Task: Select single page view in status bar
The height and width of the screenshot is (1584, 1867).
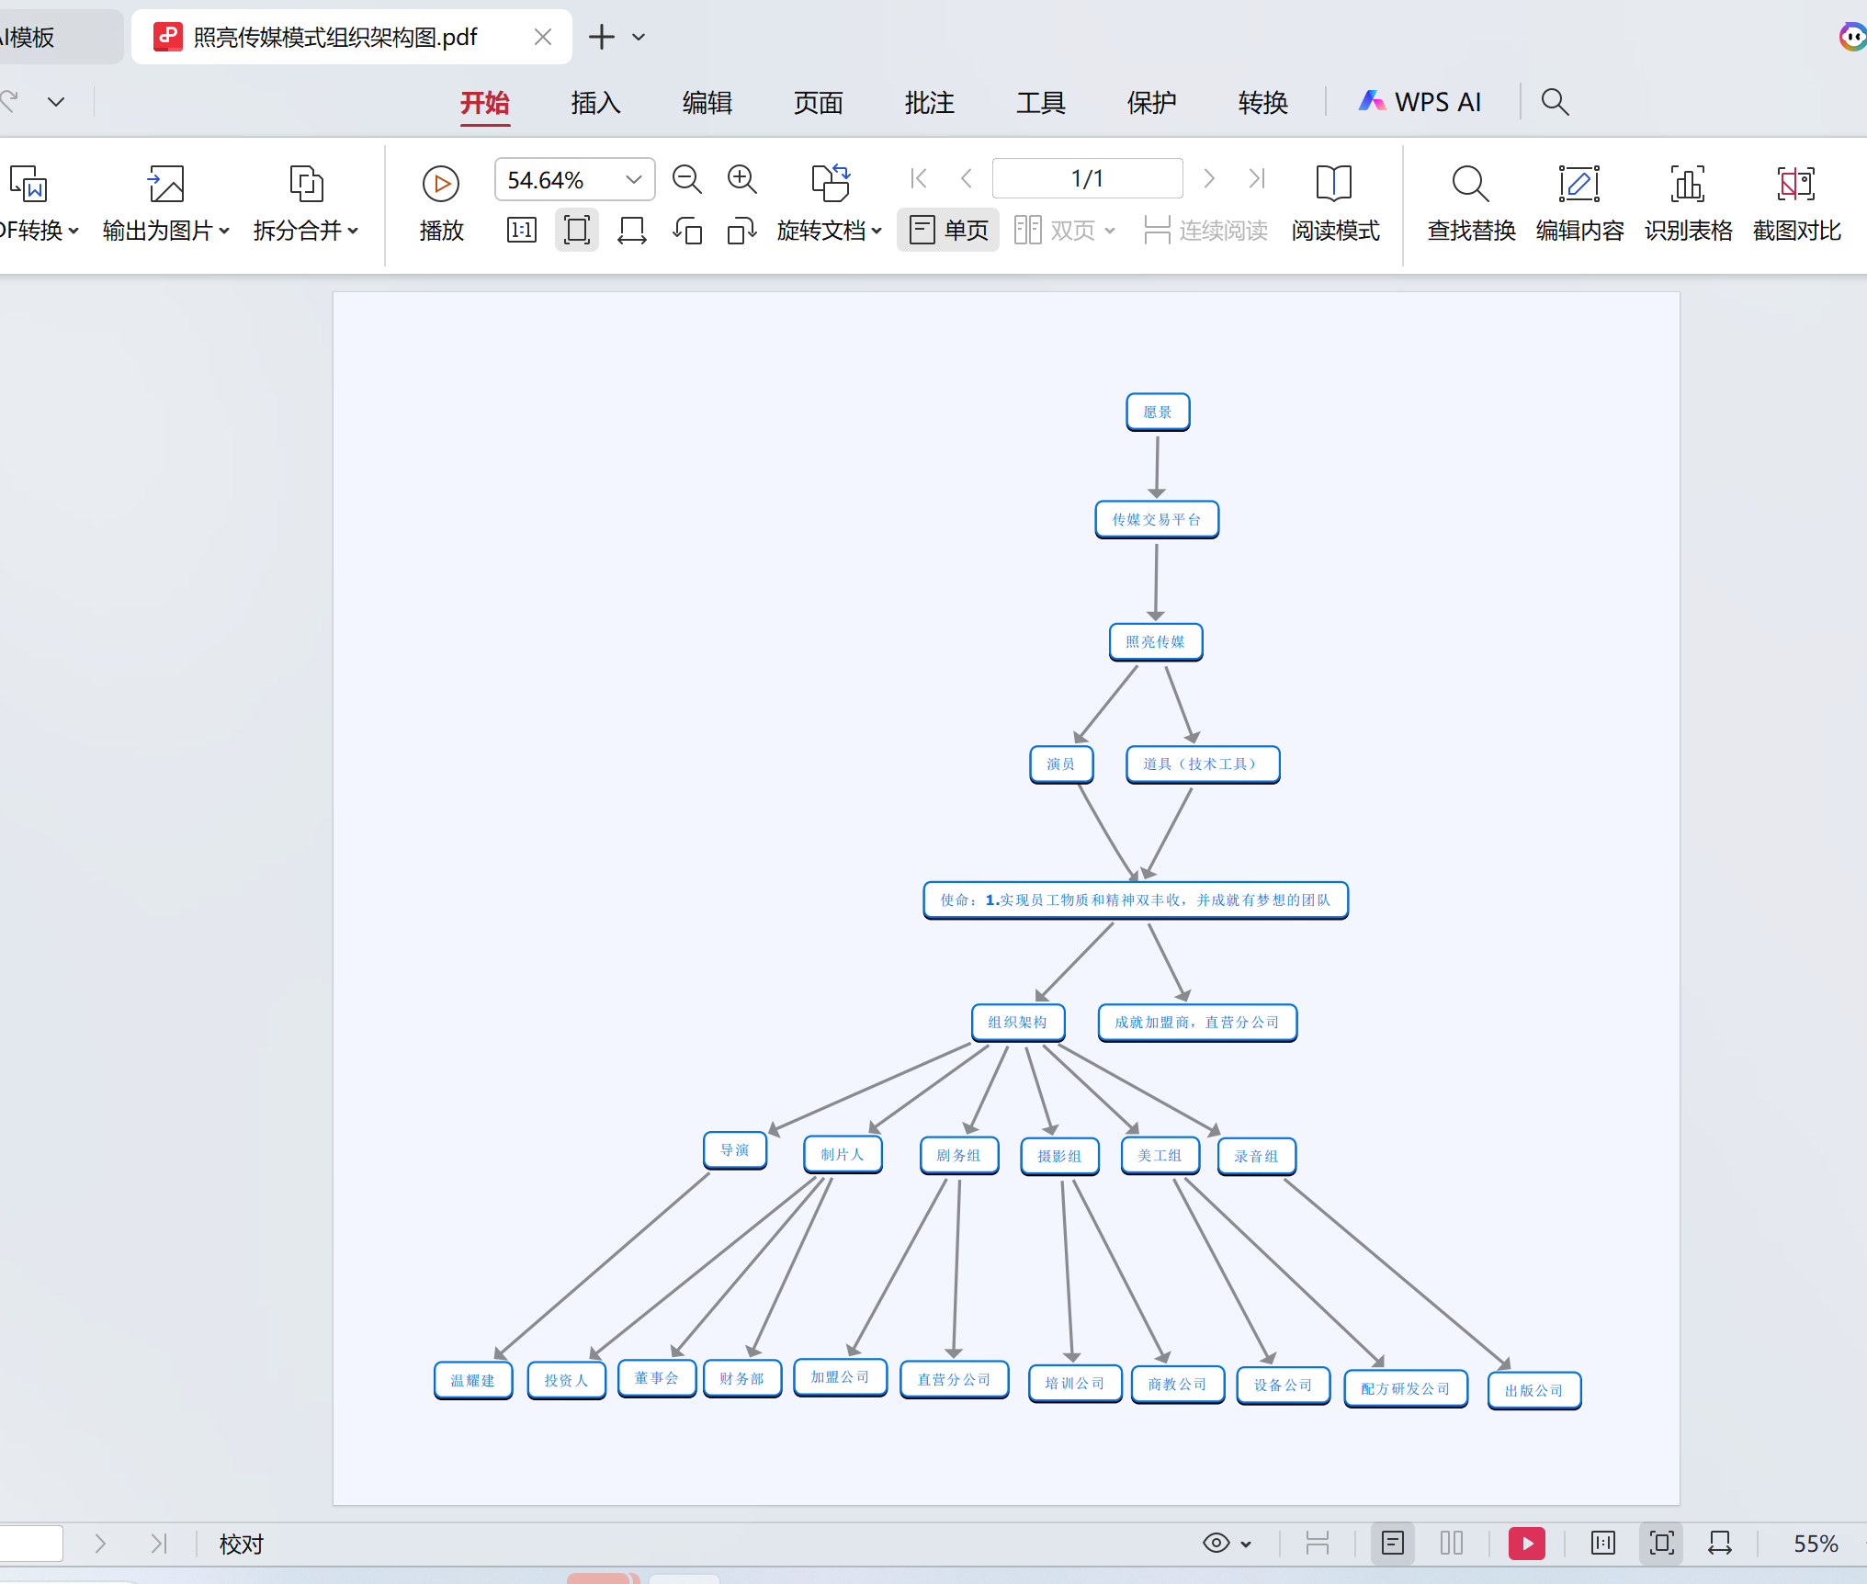Action: click(x=1393, y=1543)
